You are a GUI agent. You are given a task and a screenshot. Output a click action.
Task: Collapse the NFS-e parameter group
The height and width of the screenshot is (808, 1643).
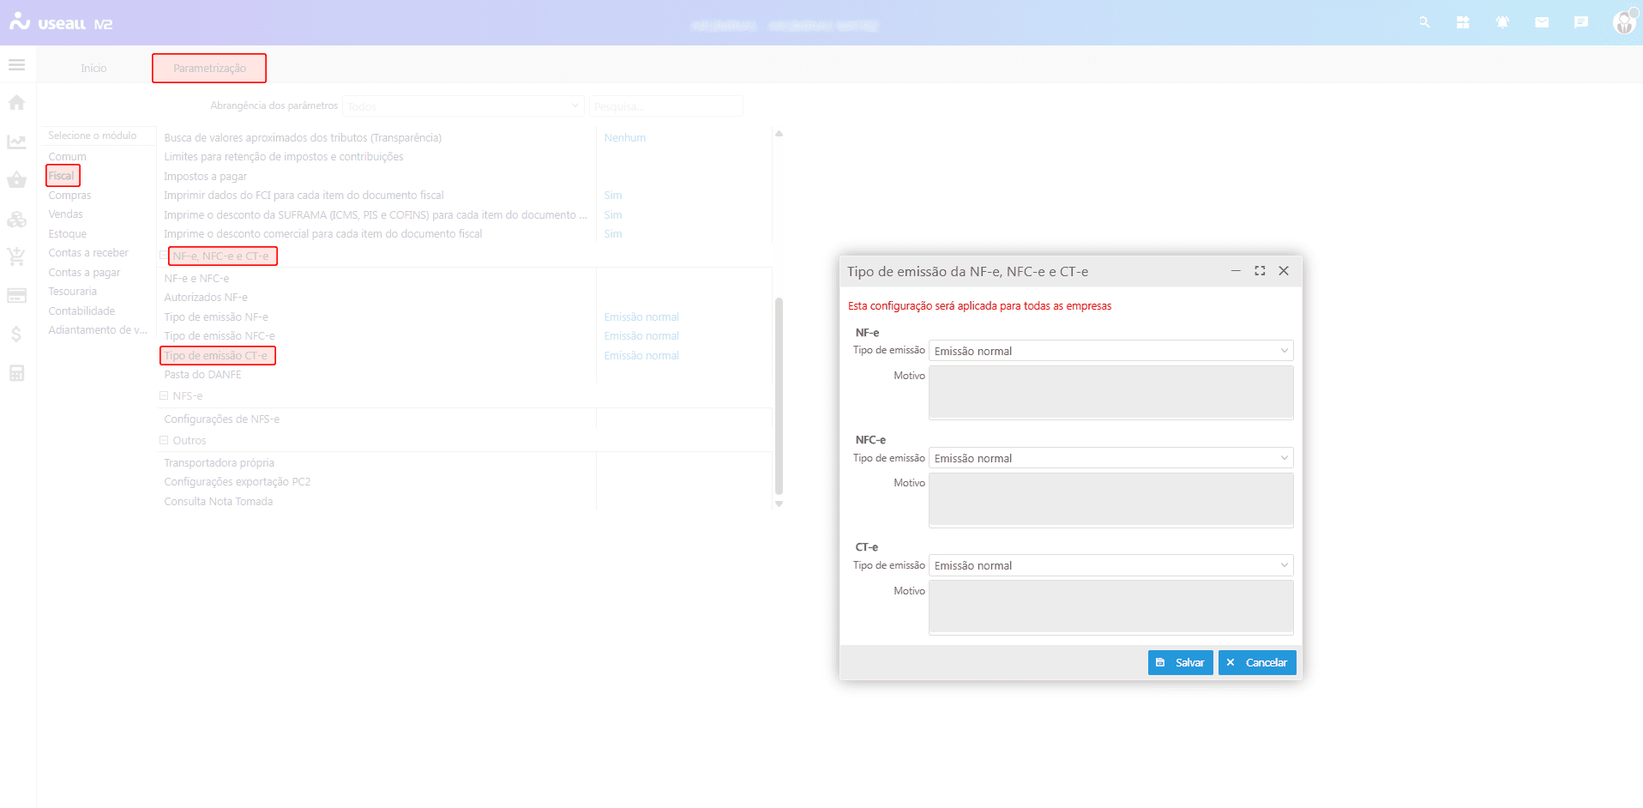click(x=164, y=396)
